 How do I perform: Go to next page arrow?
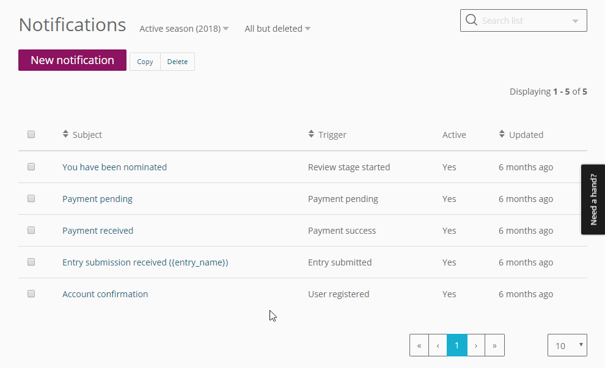476,345
